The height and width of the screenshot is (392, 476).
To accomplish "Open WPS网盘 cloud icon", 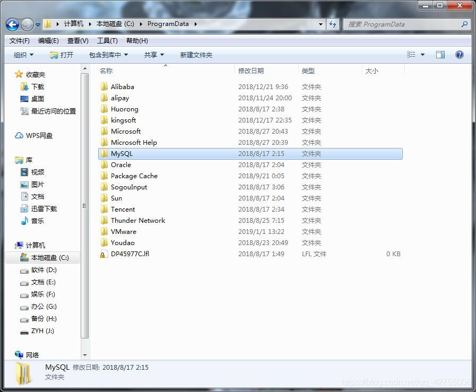I will tap(19, 135).
